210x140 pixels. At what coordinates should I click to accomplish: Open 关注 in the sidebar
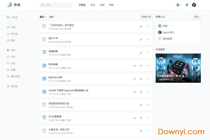tap(11, 63)
